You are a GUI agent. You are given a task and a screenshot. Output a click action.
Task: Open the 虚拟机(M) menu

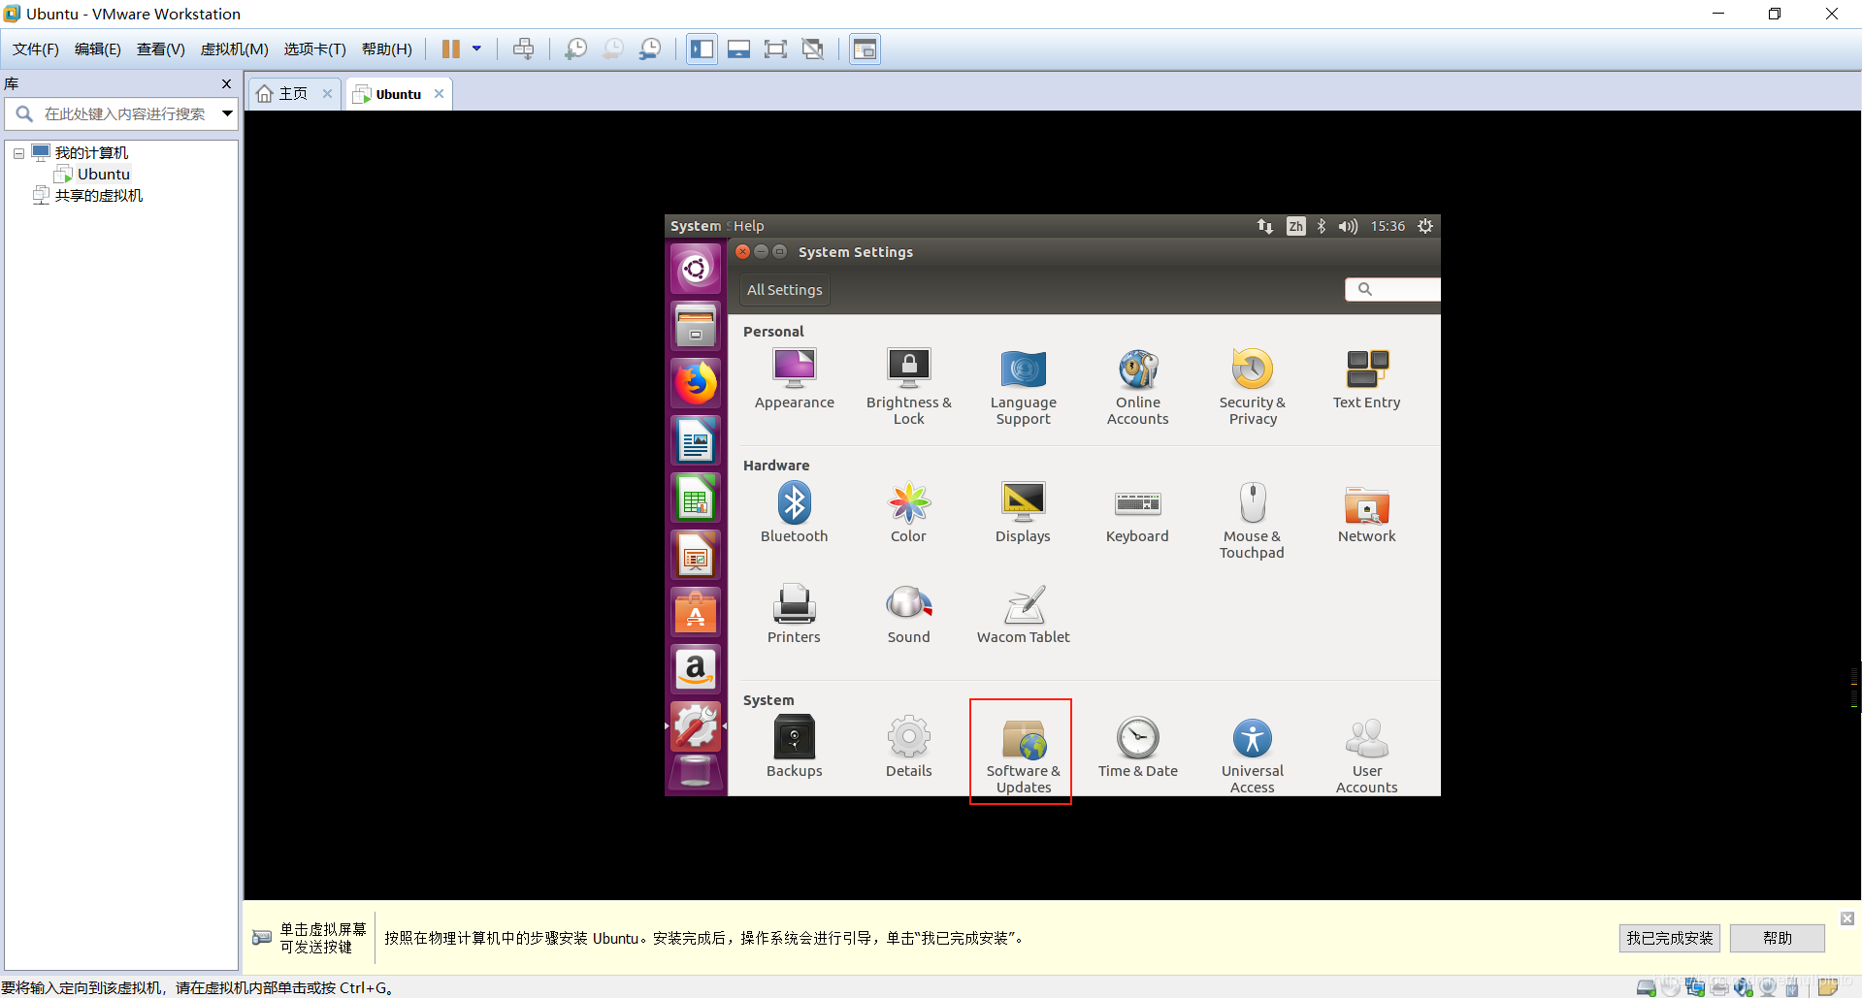(235, 49)
